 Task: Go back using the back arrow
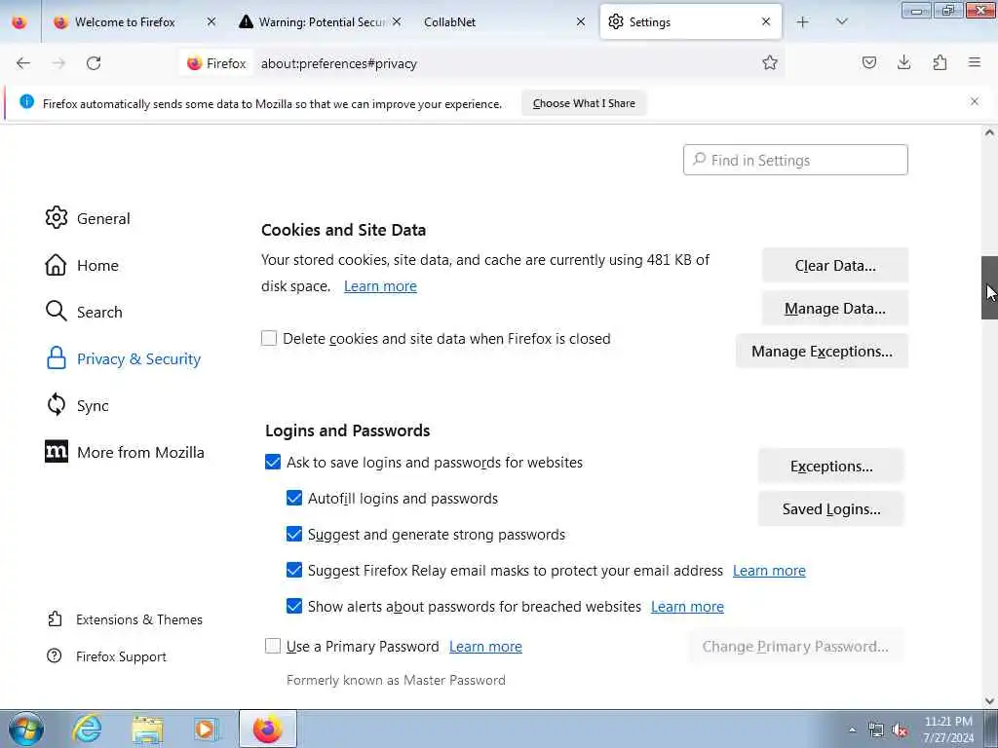23,63
